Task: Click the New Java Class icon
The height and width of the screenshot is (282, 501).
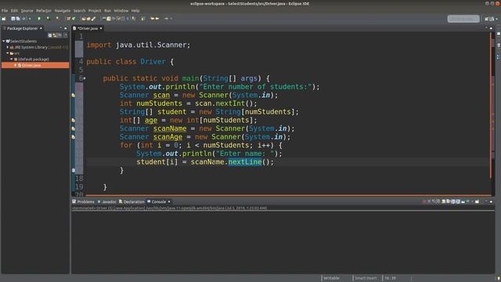Action: coord(74,19)
